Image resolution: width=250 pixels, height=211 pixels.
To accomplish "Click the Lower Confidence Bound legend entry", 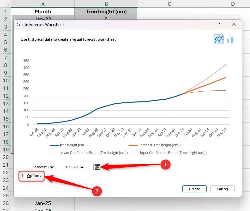I will (89, 153).
